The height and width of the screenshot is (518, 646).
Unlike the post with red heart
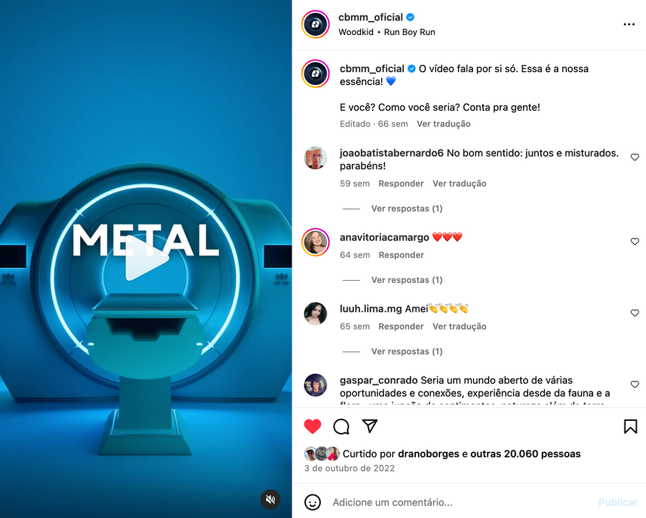click(312, 426)
